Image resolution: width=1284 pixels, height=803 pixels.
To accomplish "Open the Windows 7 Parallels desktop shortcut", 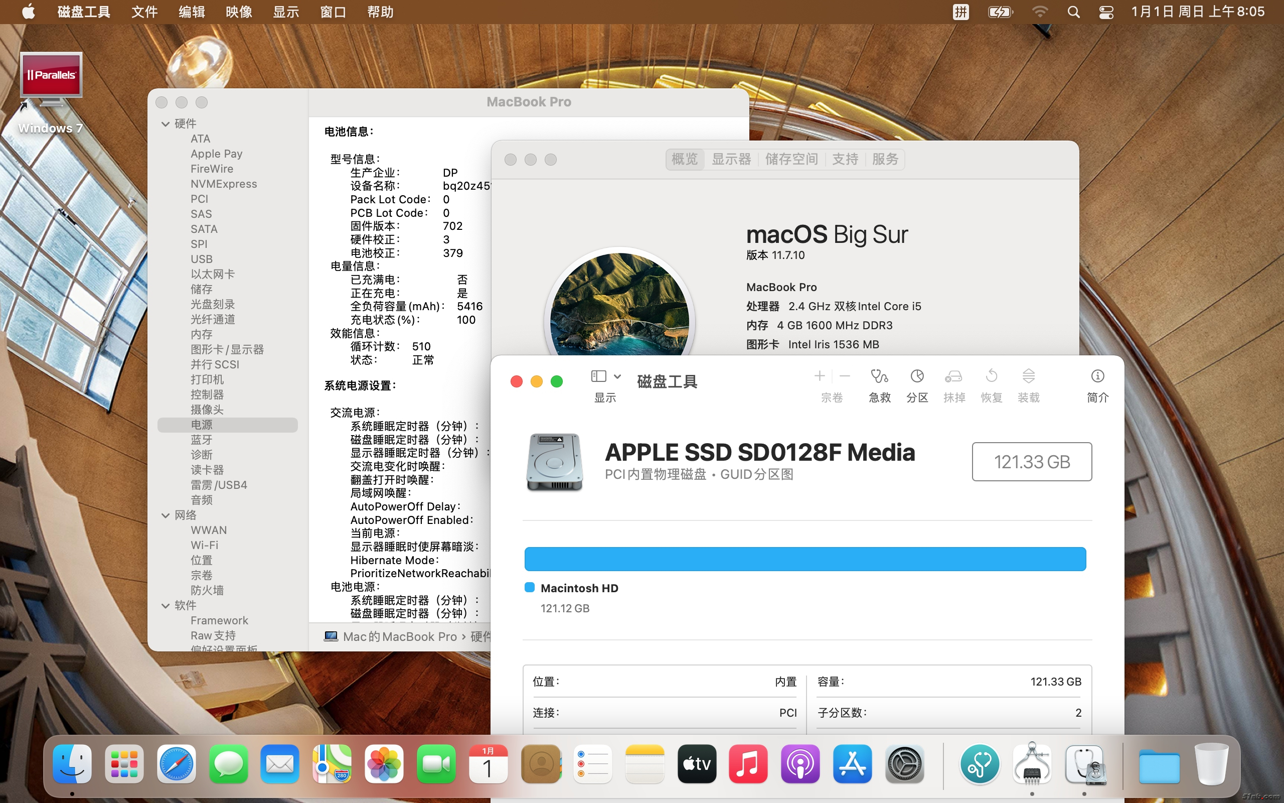I will pos(51,92).
